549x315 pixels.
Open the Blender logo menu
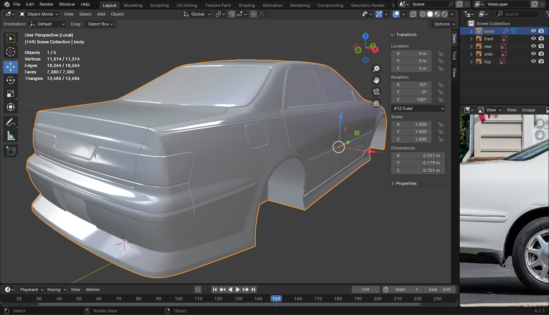click(x=7, y=4)
